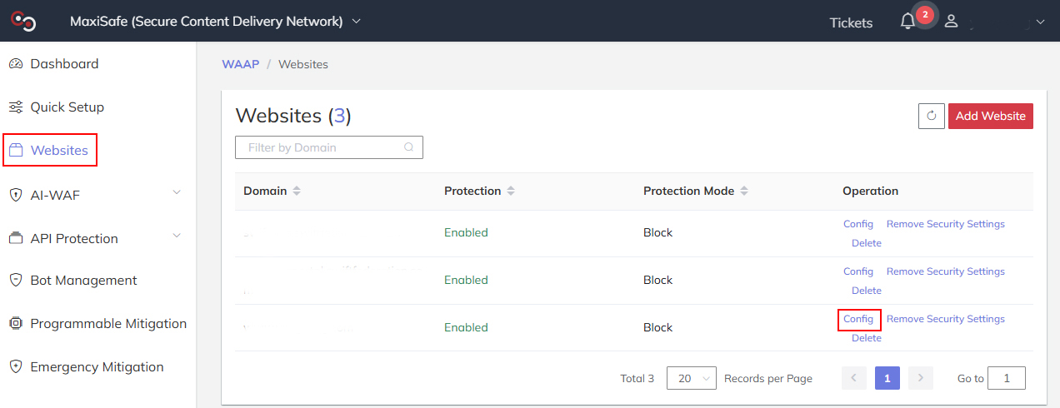This screenshot has height=408, width=1060.
Task: Click the search icon in domain filter
Action: (409, 147)
